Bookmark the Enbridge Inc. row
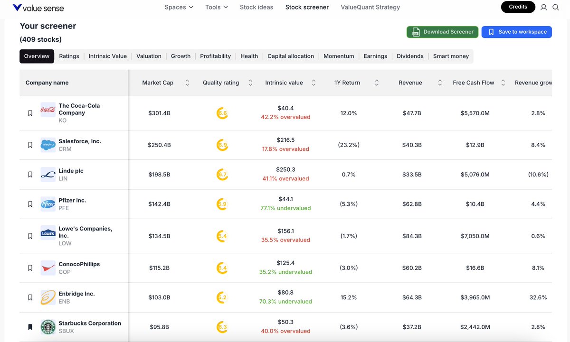This screenshot has height=342, width=570. coord(30,297)
